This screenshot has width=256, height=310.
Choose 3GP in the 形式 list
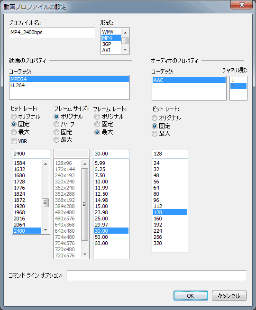pos(111,44)
